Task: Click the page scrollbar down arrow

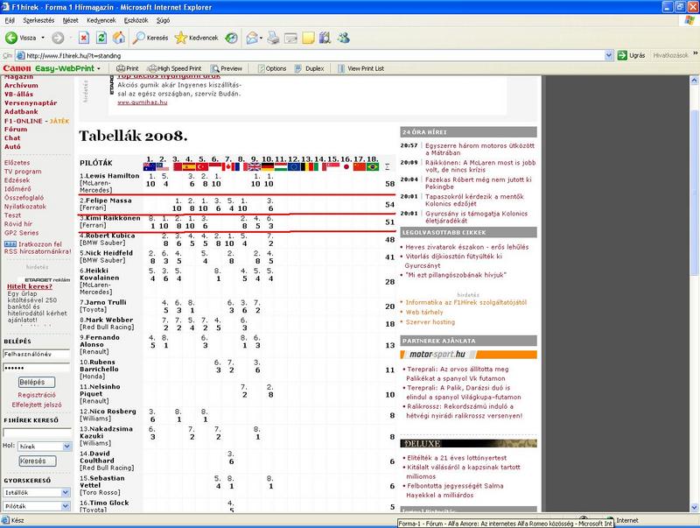Action: pyautogui.click(x=694, y=508)
